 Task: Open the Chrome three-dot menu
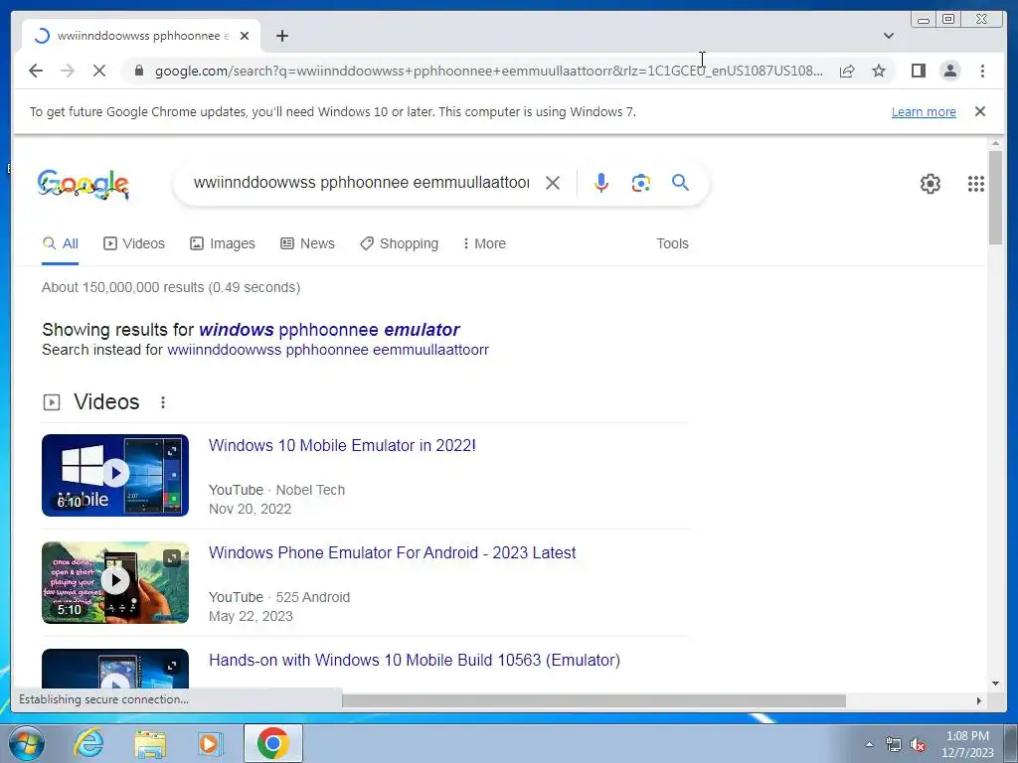pos(982,71)
